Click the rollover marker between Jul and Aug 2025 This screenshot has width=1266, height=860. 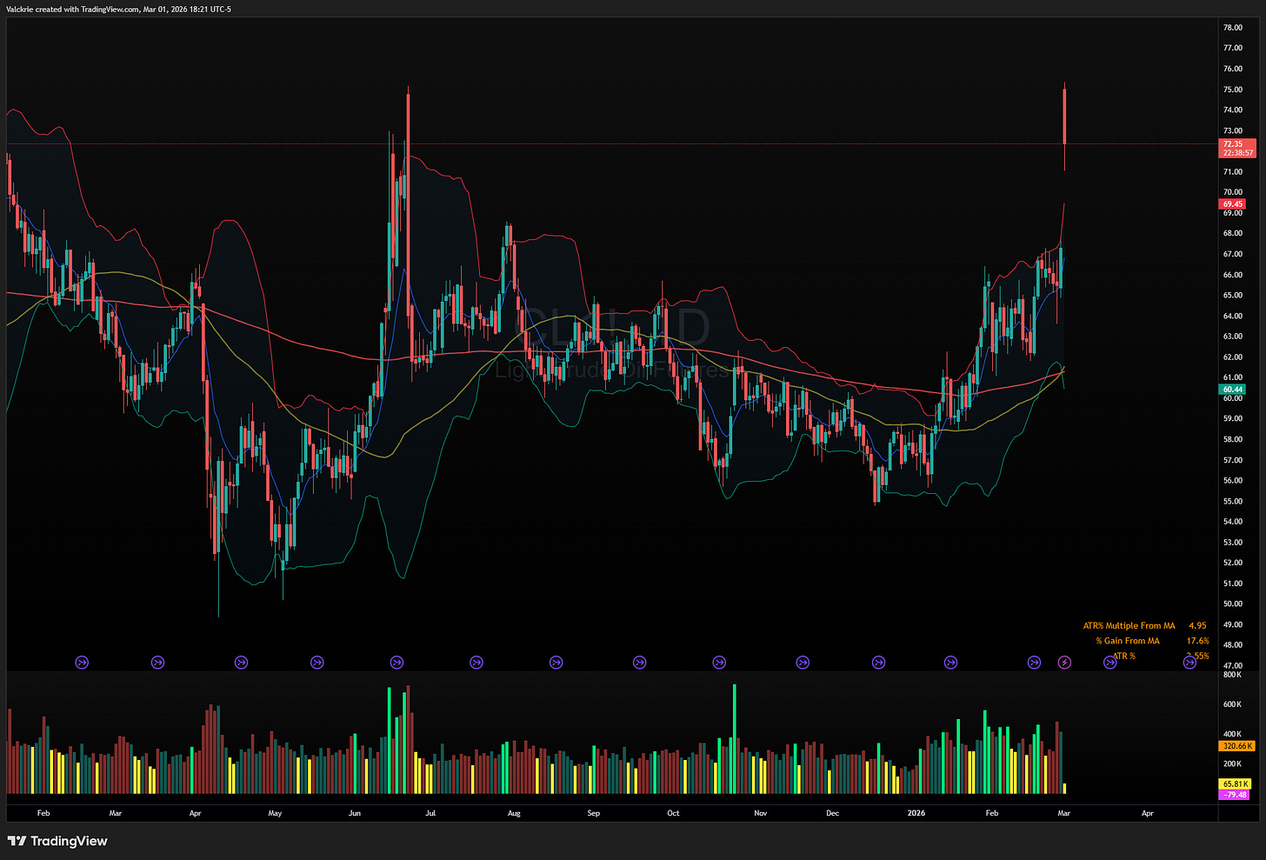tap(476, 663)
